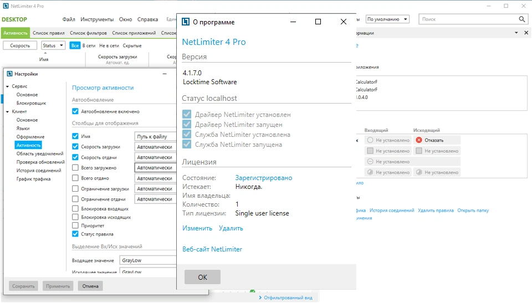
Task: Enable Приоритет column checkbox
Action: 75,225
